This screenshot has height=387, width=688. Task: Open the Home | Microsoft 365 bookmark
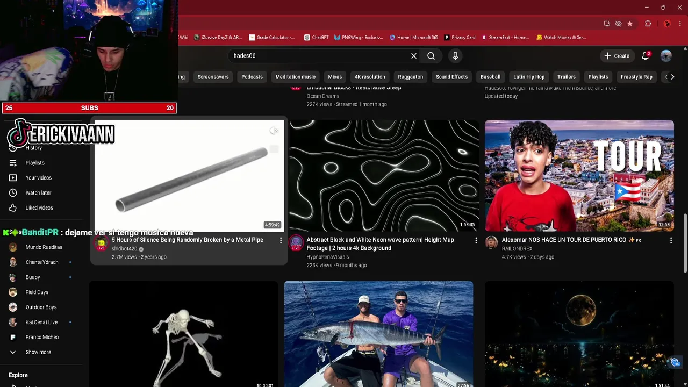414,38
